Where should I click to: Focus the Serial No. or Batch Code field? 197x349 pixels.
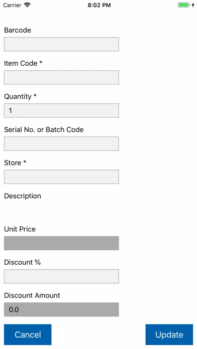(61, 143)
